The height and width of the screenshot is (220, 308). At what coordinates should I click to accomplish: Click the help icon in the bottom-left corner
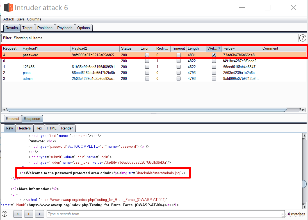click(4, 214)
